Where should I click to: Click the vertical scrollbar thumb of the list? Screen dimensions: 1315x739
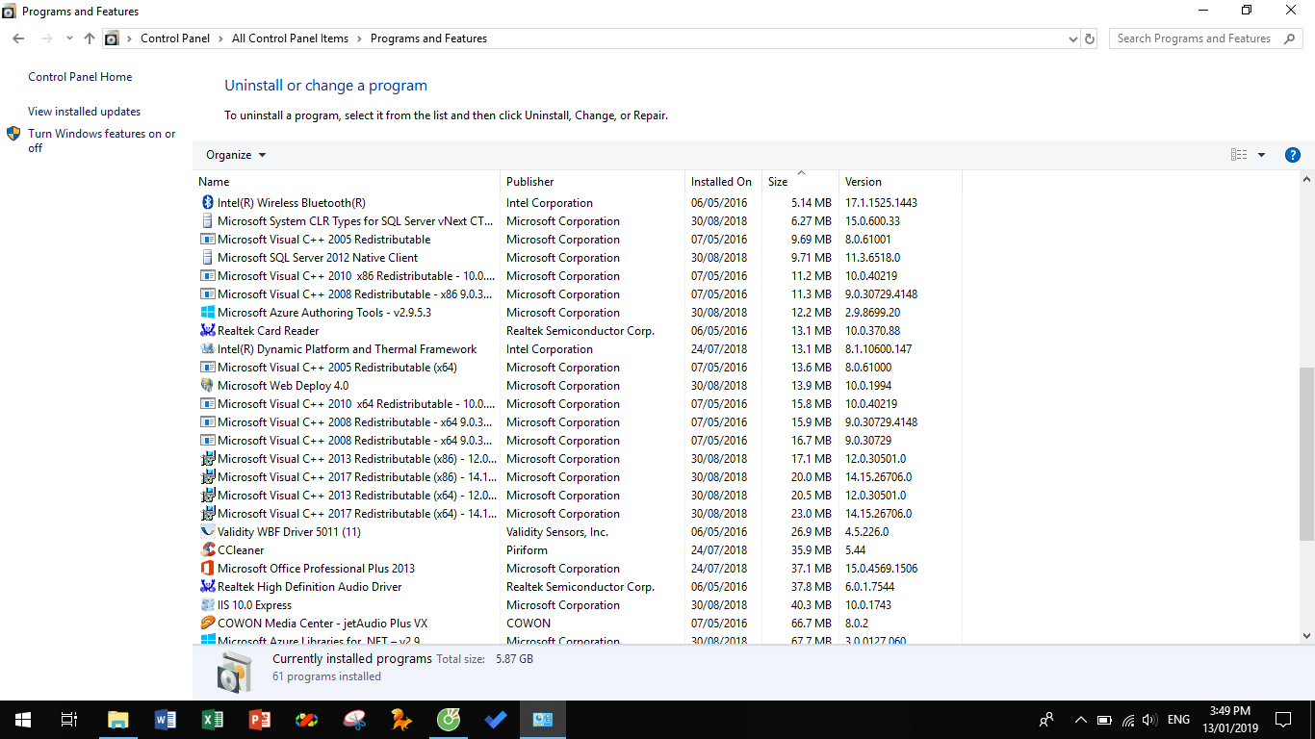(x=1306, y=453)
